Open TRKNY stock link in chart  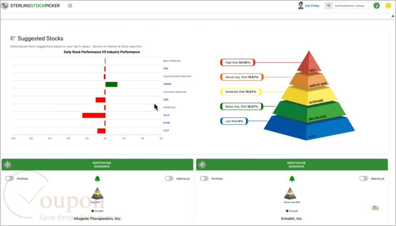tap(167, 84)
